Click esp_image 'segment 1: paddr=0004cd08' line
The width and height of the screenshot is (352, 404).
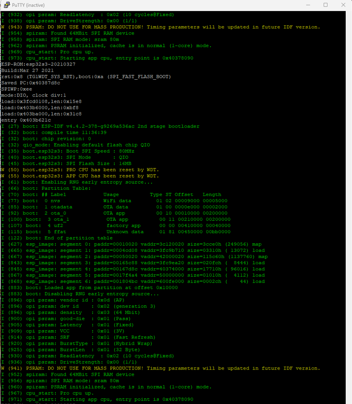[x=133, y=250]
